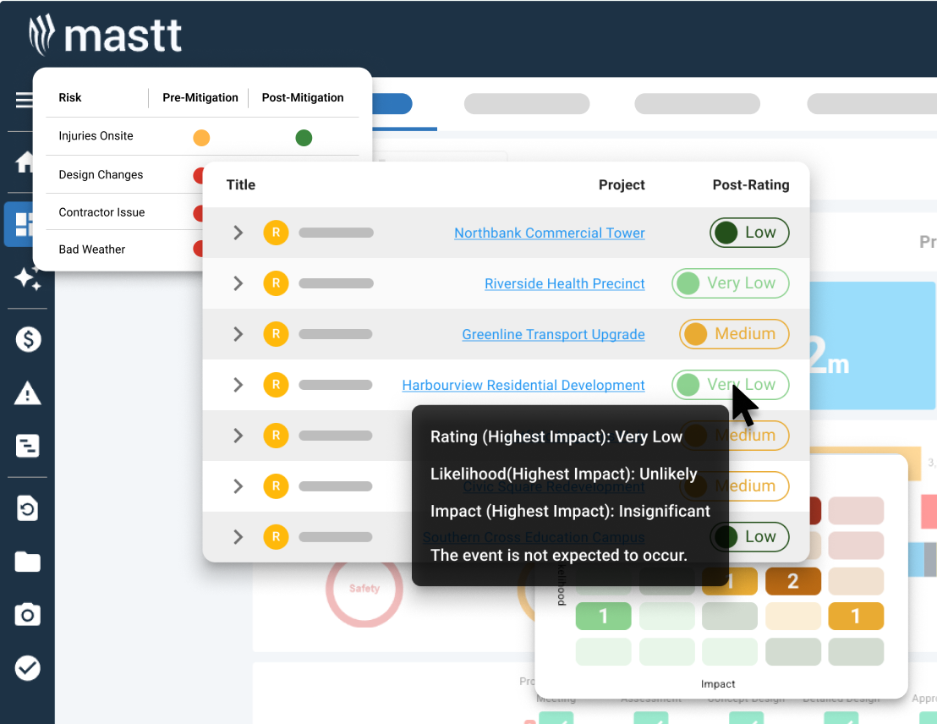Expand the Riverside Health Precinct risk row
Screen dimensions: 937x724
point(236,283)
